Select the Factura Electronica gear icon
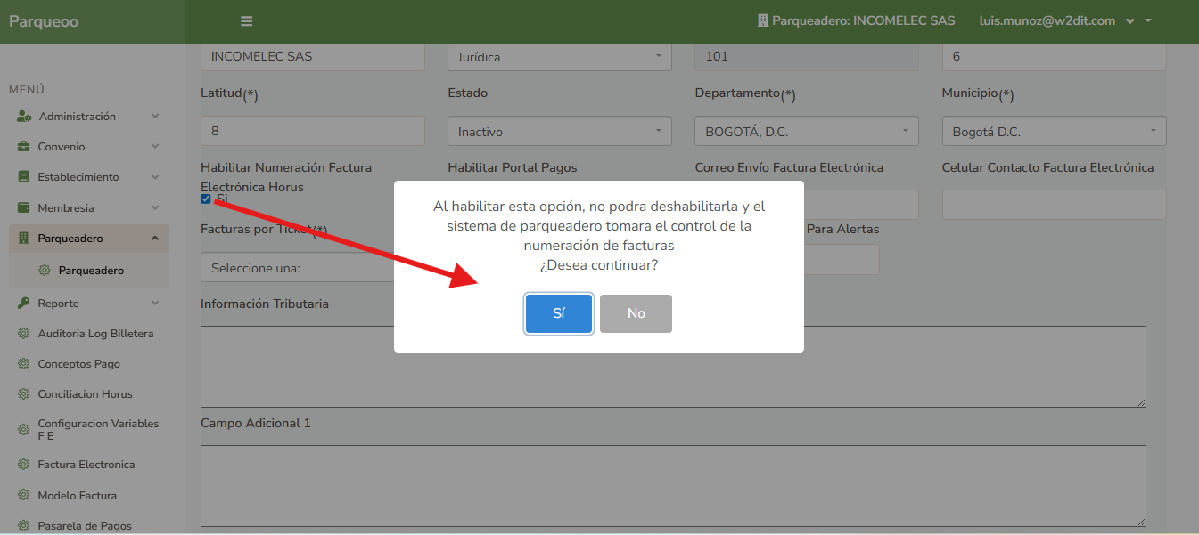The height and width of the screenshot is (535, 1199). [22, 464]
